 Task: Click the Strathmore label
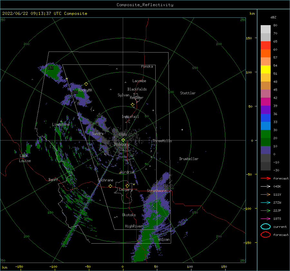click(157, 190)
